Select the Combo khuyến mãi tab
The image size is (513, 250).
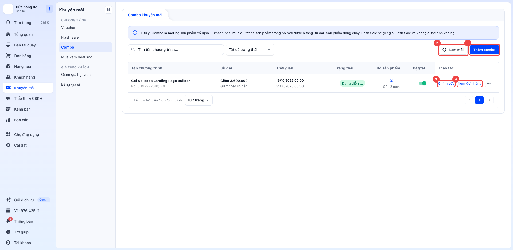145,15
